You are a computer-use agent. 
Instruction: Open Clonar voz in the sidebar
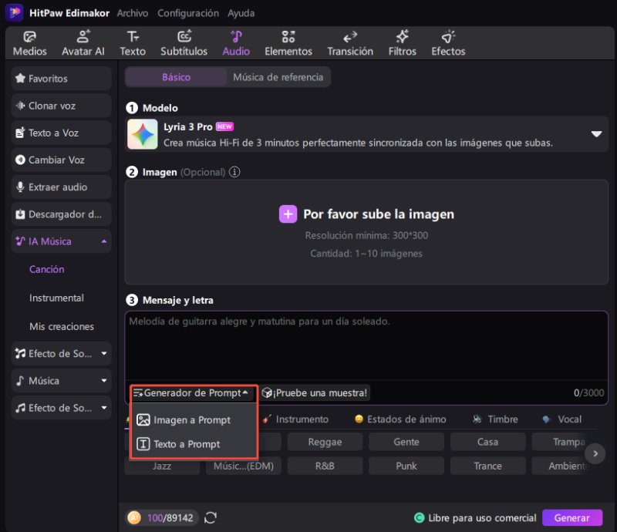tap(62, 106)
